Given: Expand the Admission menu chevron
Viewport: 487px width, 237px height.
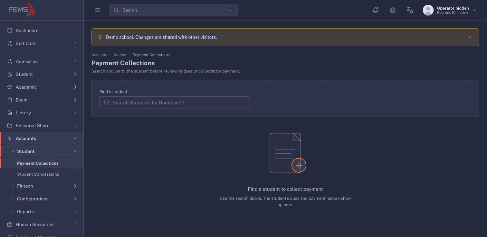Looking at the screenshot, I should (75, 61).
